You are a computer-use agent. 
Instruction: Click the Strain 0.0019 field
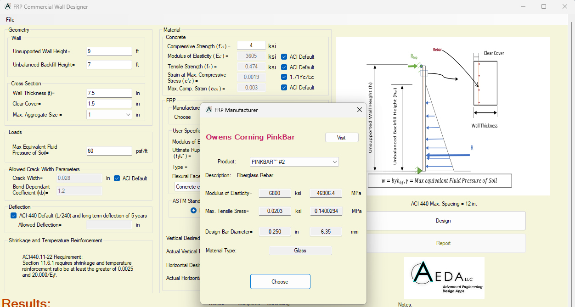pos(251,77)
